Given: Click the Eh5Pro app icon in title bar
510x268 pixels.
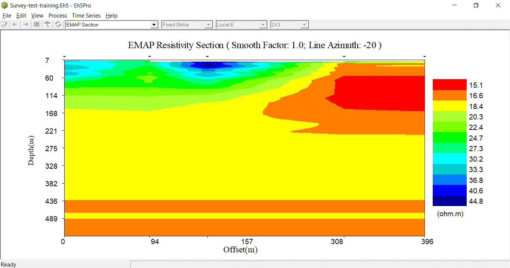Looking at the screenshot, I should (x=4, y=6).
